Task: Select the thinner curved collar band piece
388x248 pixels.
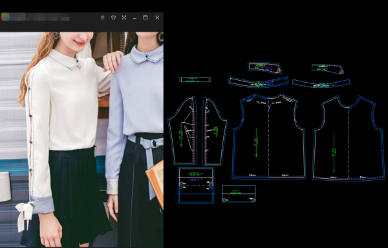Action: (x=321, y=83)
